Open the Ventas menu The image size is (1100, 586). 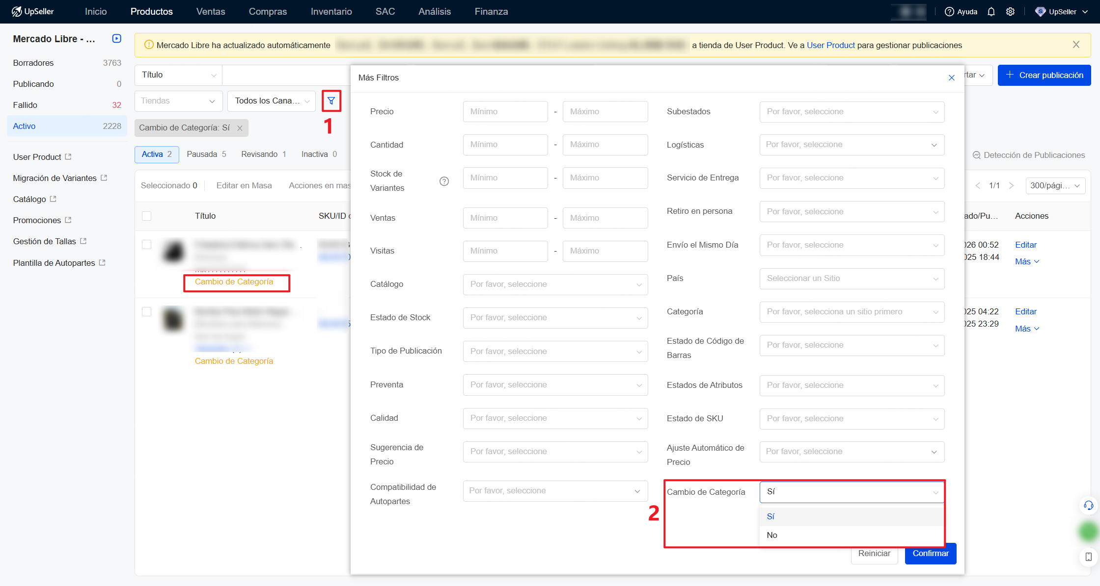tap(210, 11)
